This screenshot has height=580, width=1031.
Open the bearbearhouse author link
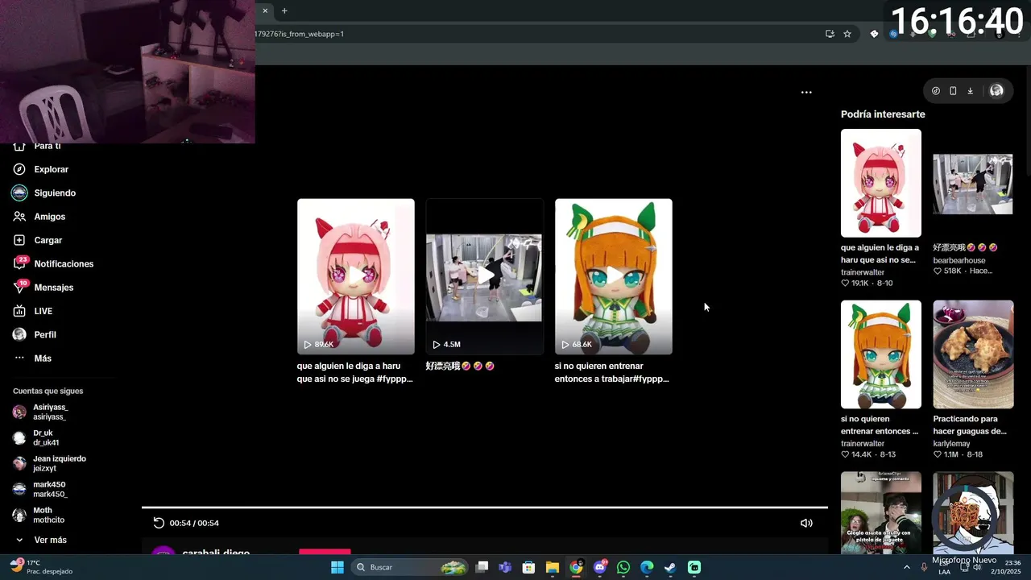click(959, 260)
